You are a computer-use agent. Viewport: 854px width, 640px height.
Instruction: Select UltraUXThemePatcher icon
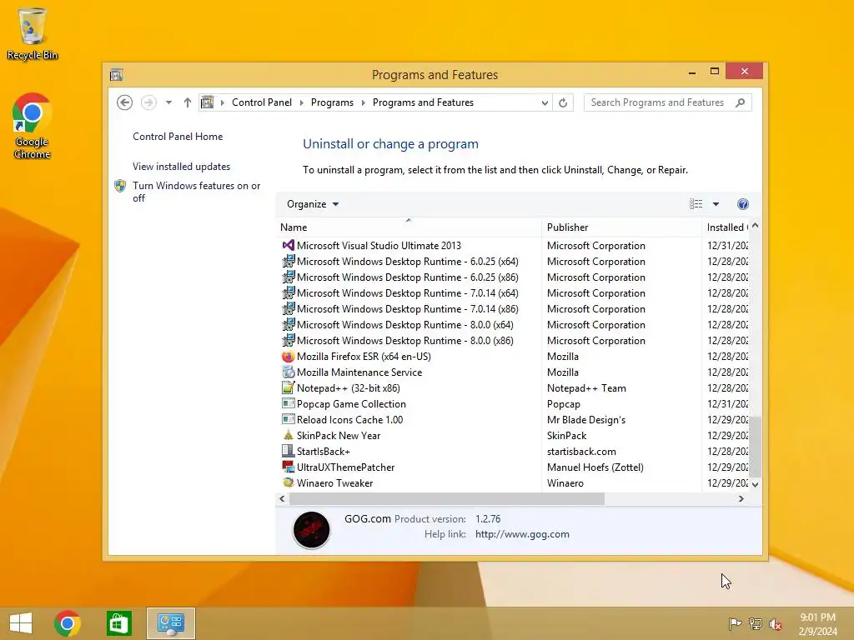[x=288, y=467]
